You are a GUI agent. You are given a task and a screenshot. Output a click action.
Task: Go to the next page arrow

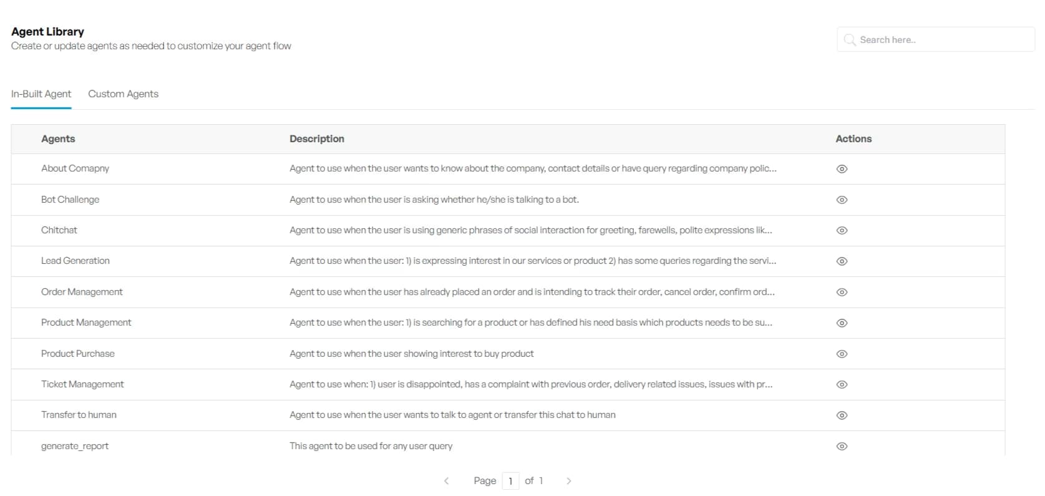[x=568, y=481]
